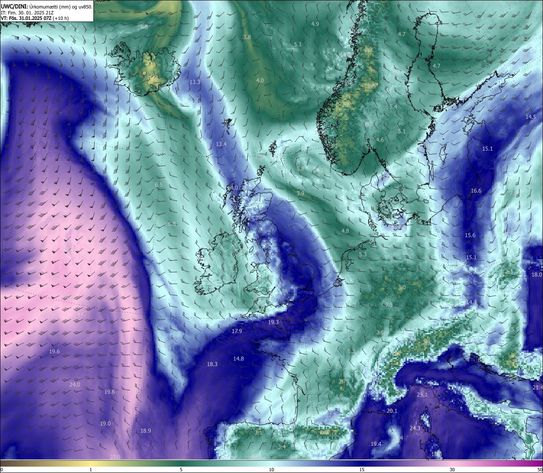The height and width of the screenshot is (473, 543).
Task: Click the 19.0 value label
Action: pos(105,424)
